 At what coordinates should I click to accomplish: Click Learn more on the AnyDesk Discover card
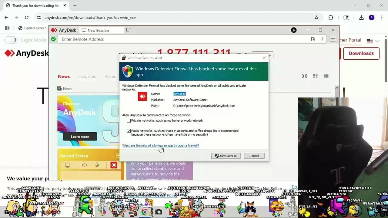click(x=80, y=137)
